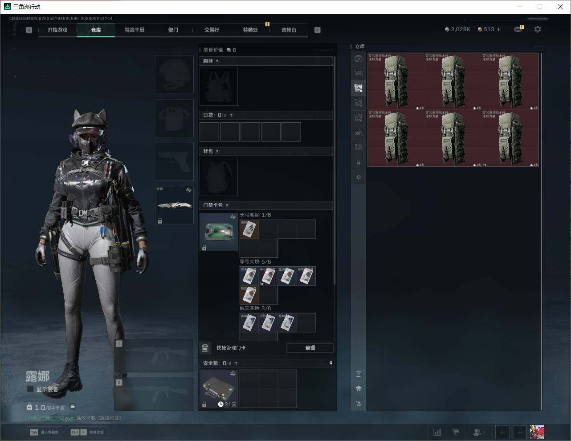Select the bottom-right GTO backpack item

click(x=510, y=138)
